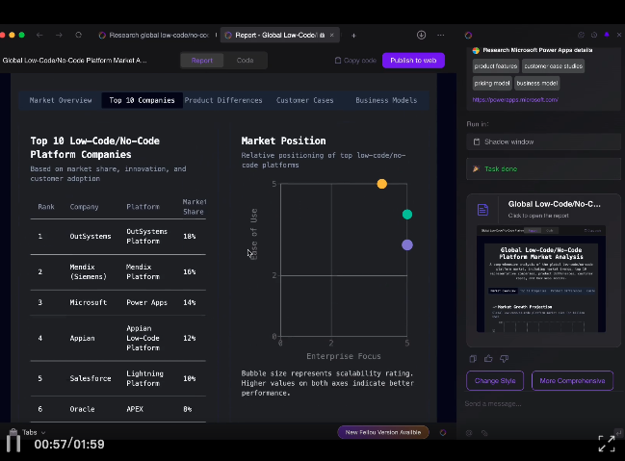Viewport: 625px width, 461px height.
Task: Click the OutSystems company cell
Action: (91, 237)
